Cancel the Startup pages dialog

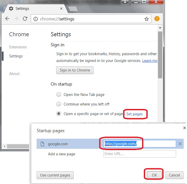click(x=174, y=175)
